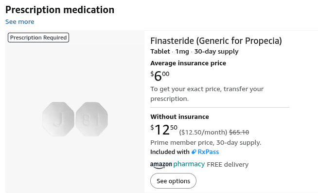Image resolution: width=318 pixels, height=193 pixels.
Task: Click the tablet image marked J
Action: pyautogui.click(x=58, y=119)
